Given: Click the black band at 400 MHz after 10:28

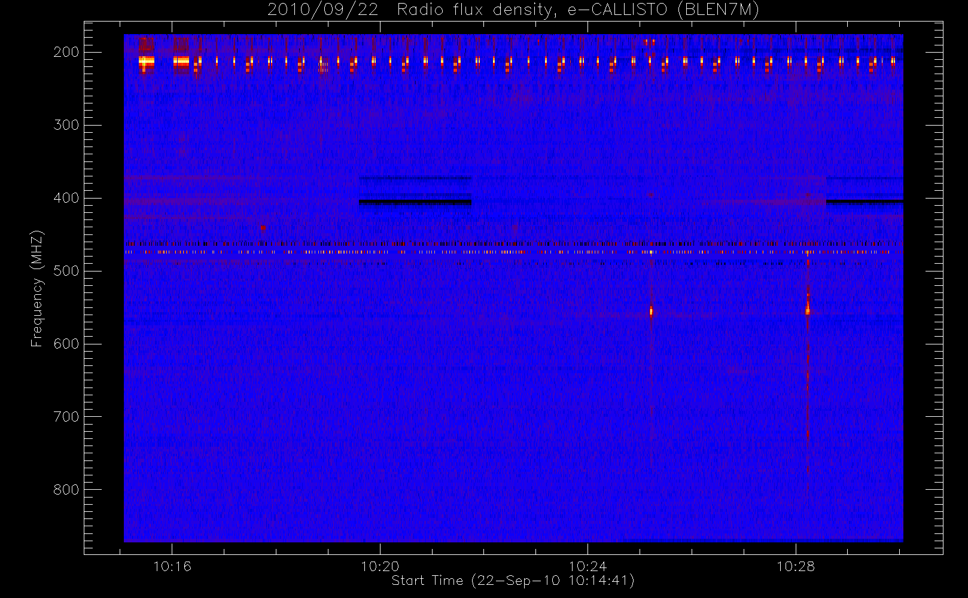Looking at the screenshot, I should 864,202.
